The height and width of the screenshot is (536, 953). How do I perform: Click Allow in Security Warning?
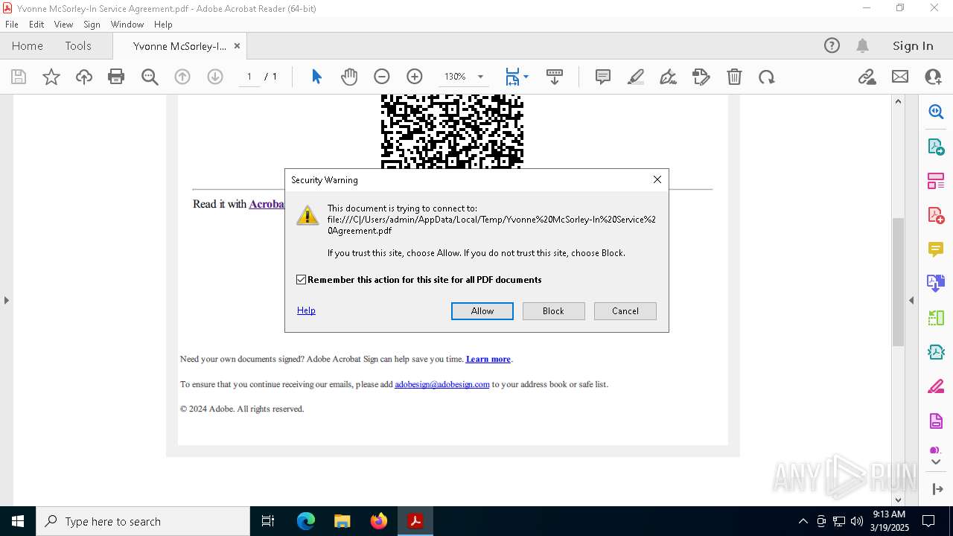tap(482, 311)
